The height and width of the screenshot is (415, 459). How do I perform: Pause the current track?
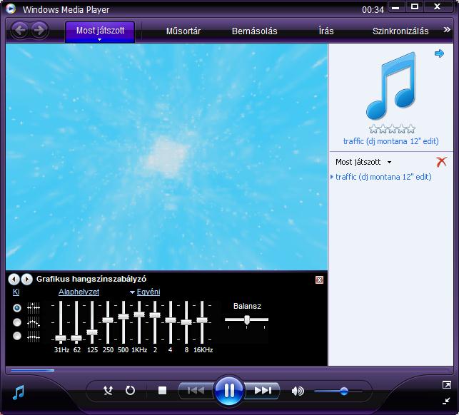click(229, 390)
